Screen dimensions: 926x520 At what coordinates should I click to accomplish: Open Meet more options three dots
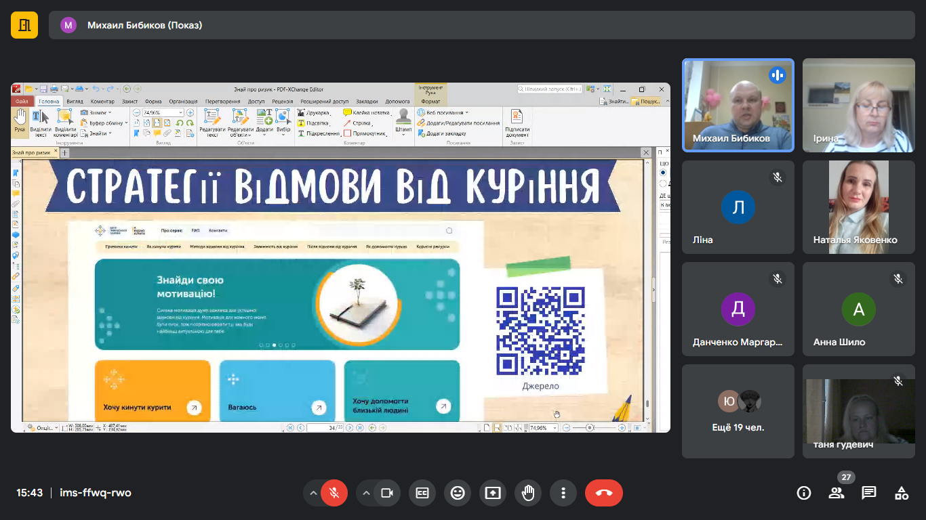pyautogui.click(x=563, y=493)
